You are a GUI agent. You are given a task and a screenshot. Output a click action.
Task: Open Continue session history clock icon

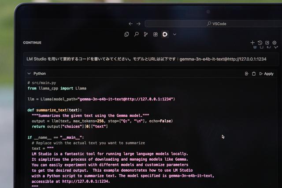[260, 43]
